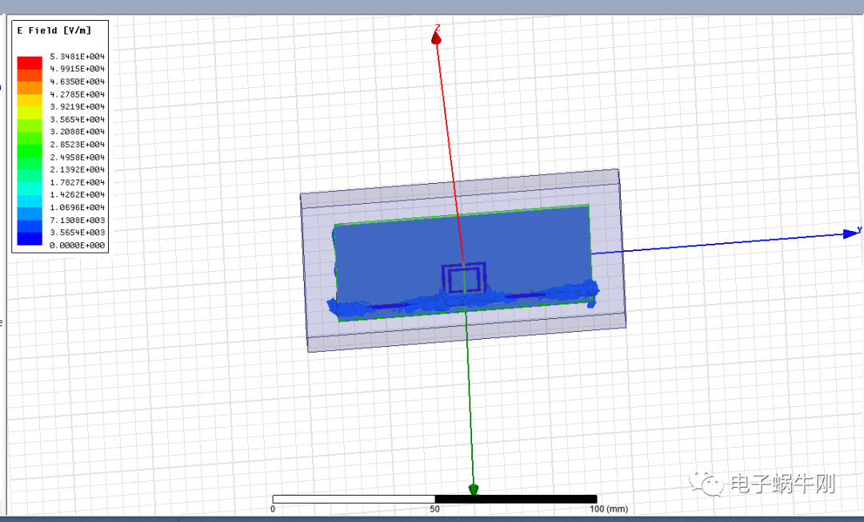Click the 50 label under the scale bar
Image resolution: width=864 pixels, height=522 pixels.
pyautogui.click(x=434, y=509)
